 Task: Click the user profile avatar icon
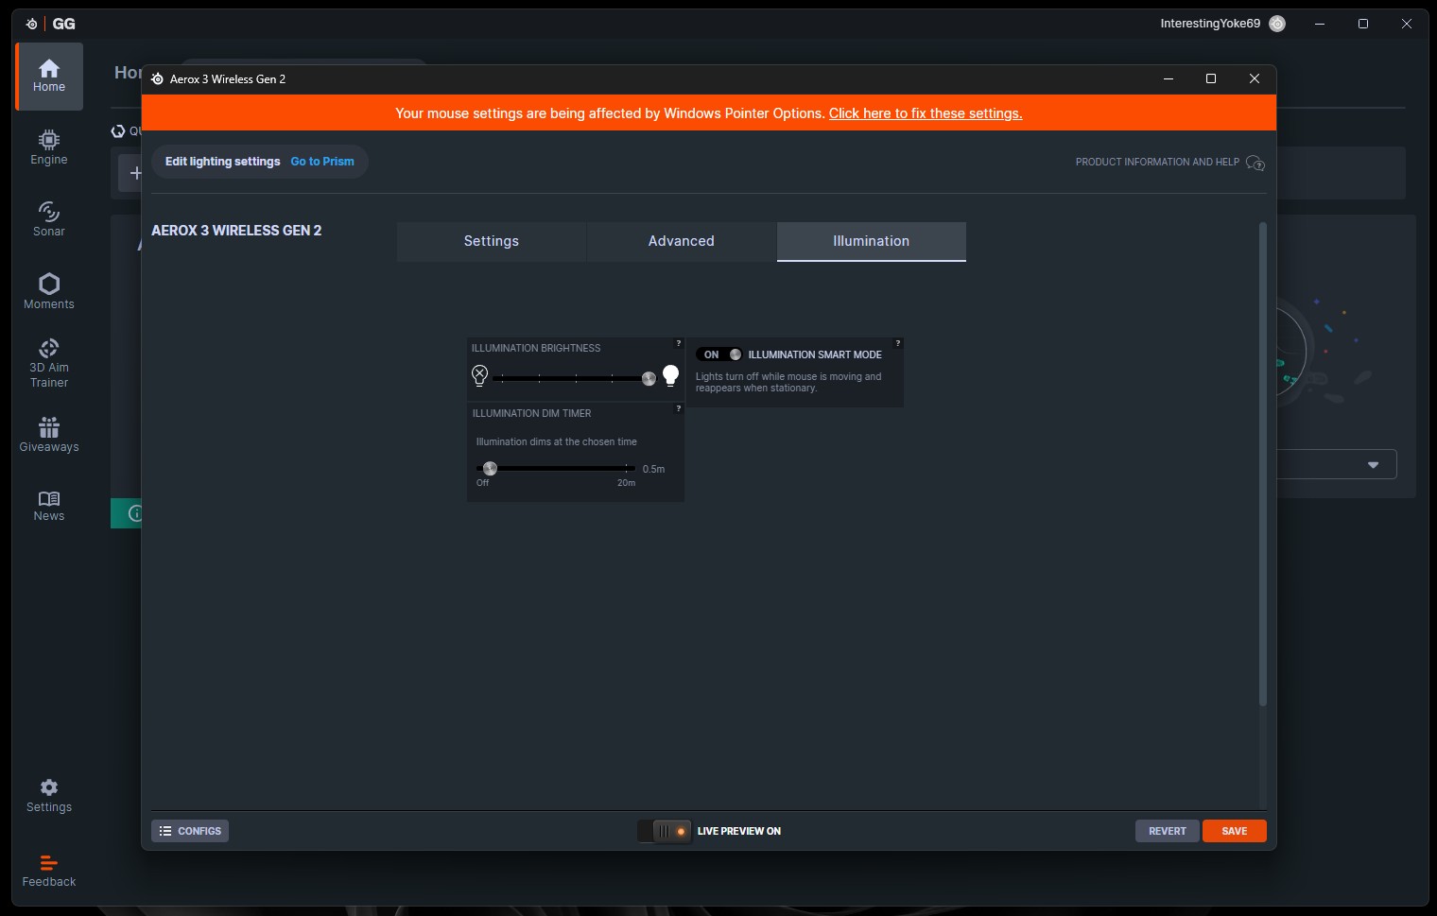(x=1277, y=24)
